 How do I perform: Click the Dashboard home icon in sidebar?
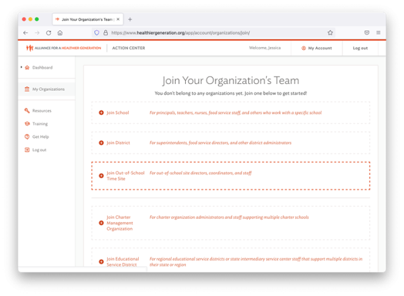28,67
